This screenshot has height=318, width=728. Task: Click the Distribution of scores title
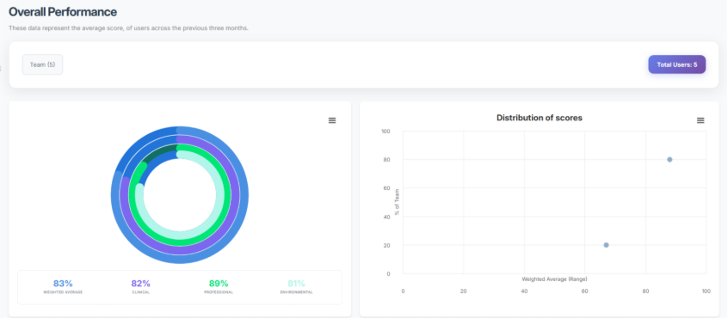click(539, 118)
